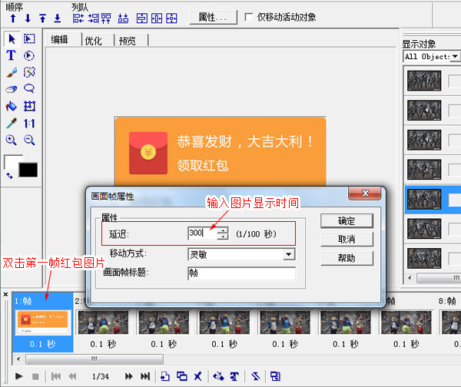Screen dimensions: 461x387
Task: Click the frame panel scroll left arrow
Action: (18, 359)
